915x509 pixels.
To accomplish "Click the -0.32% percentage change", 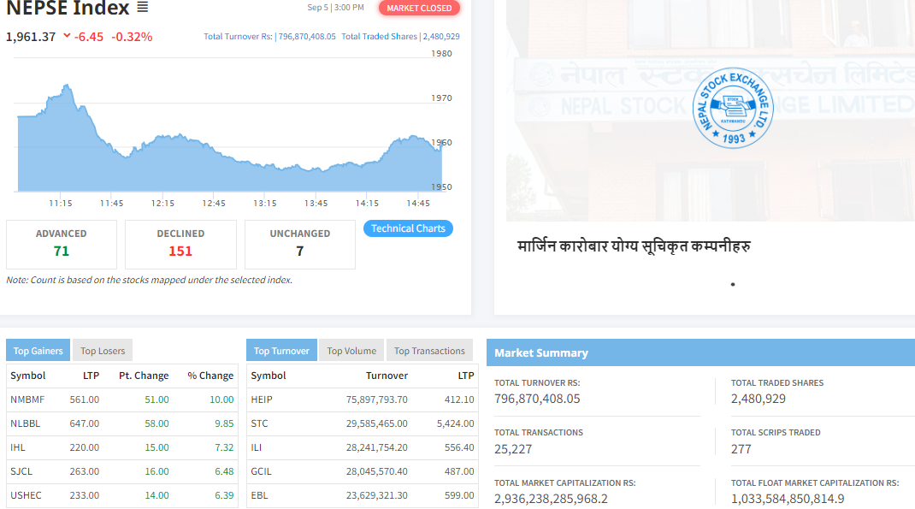I will [x=132, y=37].
